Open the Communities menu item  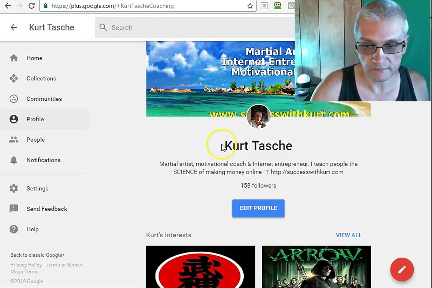(x=45, y=99)
